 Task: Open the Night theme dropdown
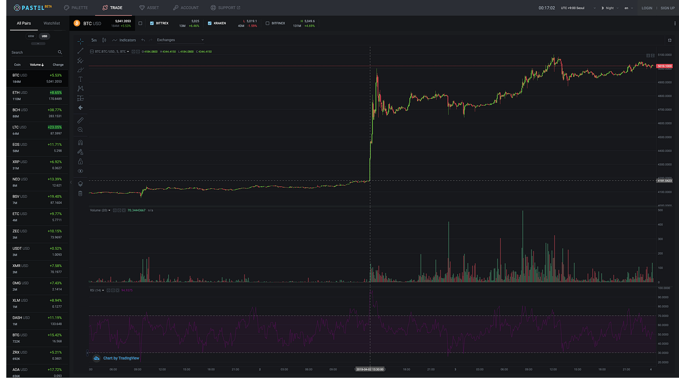point(610,8)
